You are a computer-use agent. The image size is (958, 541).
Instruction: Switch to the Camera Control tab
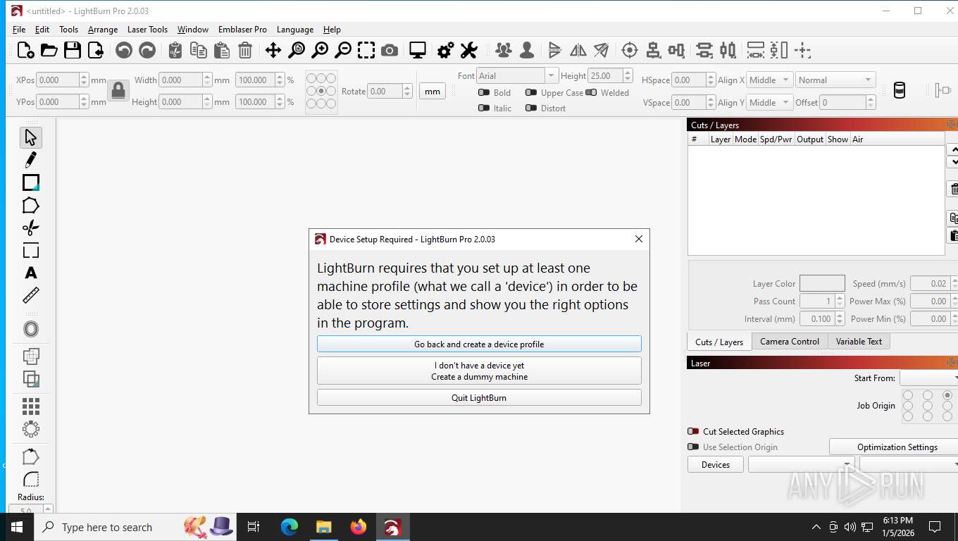tap(790, 341)
